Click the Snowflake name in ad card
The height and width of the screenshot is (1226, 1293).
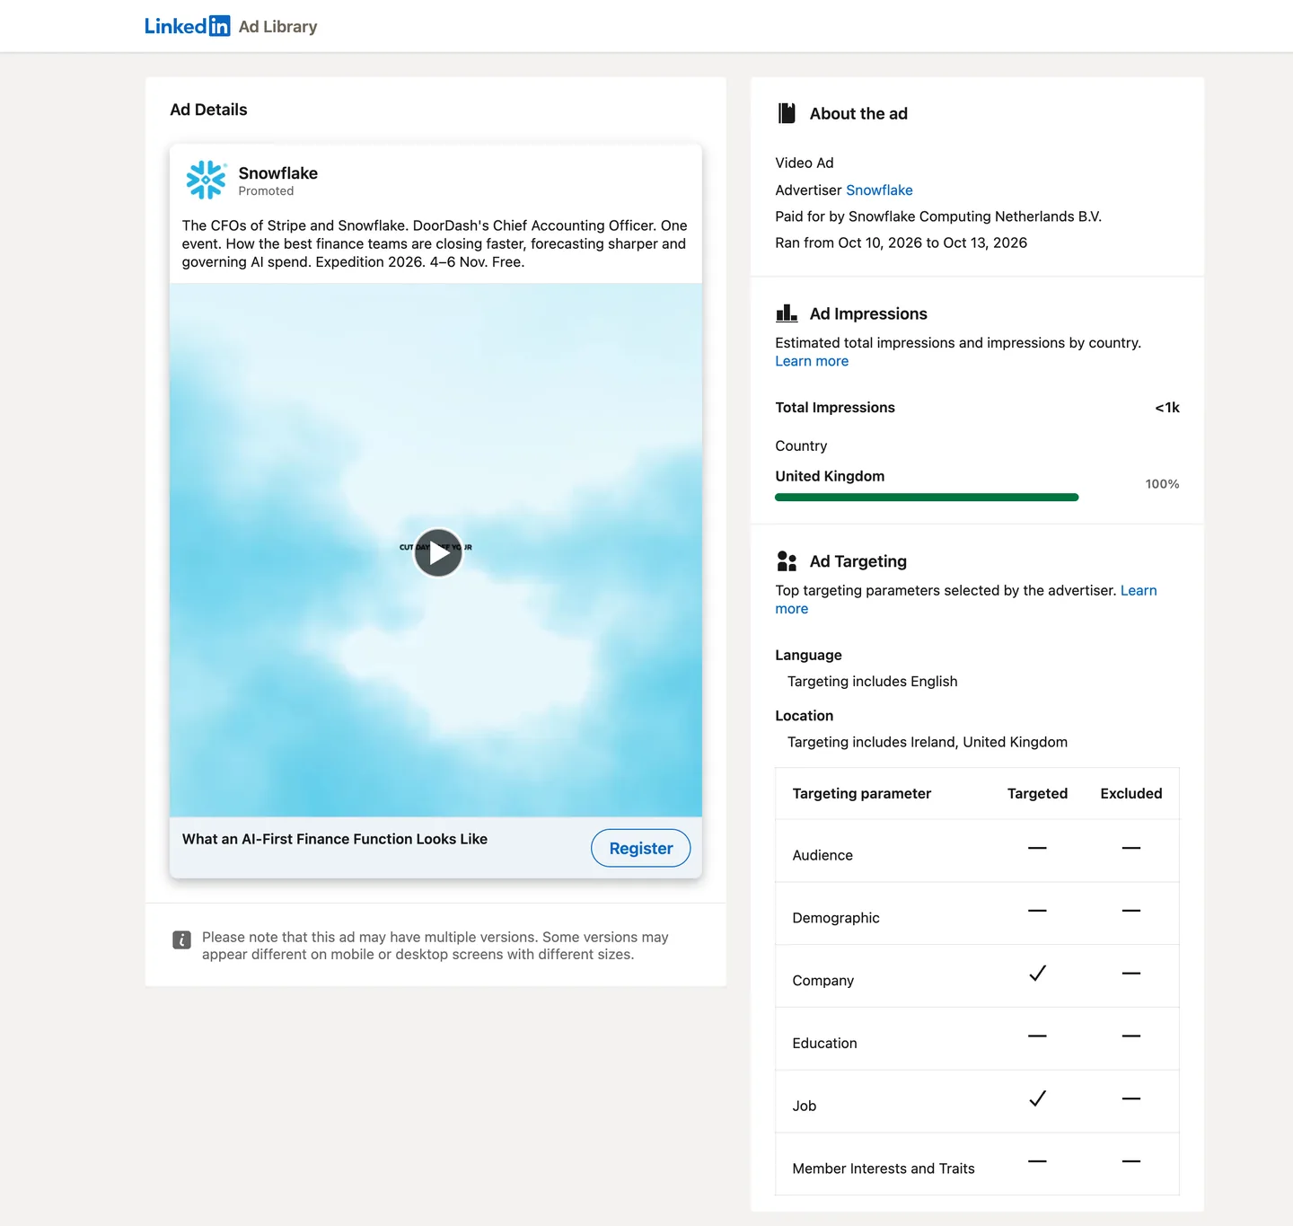[x=277, y=173]
